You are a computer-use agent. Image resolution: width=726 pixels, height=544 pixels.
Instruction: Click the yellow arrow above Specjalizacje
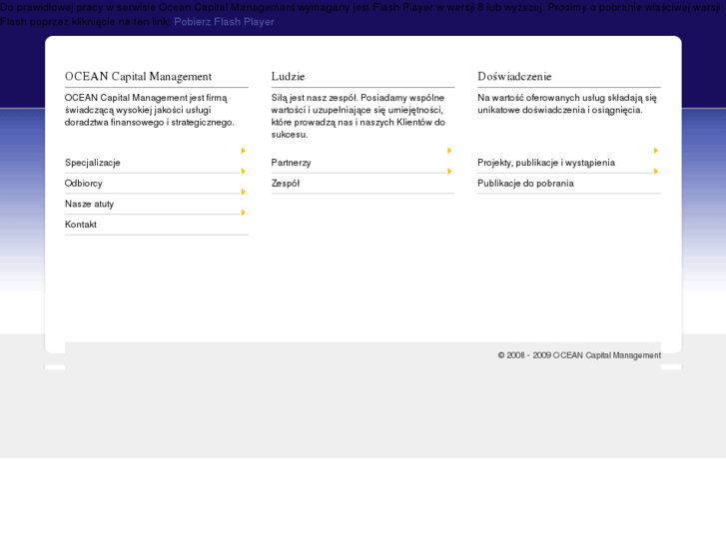(243, 151)
